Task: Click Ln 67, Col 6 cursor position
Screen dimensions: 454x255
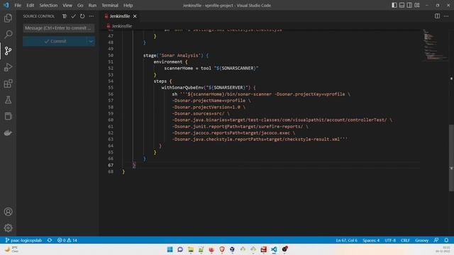Action: coord(347,240)
